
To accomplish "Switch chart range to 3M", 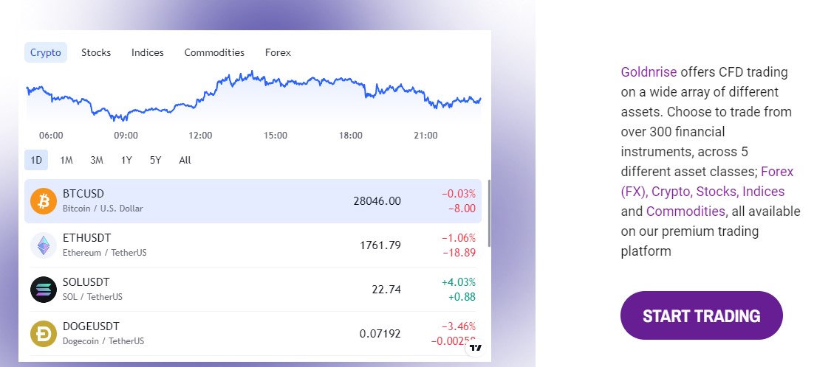I will coord(97,160).
